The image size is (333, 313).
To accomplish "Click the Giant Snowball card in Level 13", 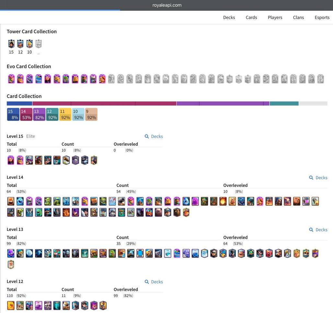I will [29, 253].
